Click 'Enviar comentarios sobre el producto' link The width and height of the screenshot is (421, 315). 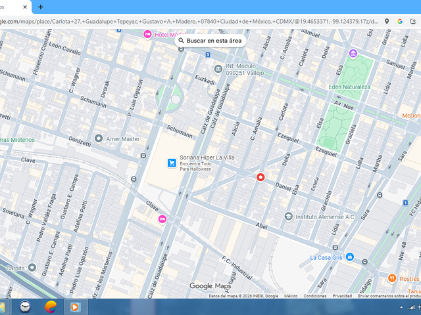[x=389, y=296]
